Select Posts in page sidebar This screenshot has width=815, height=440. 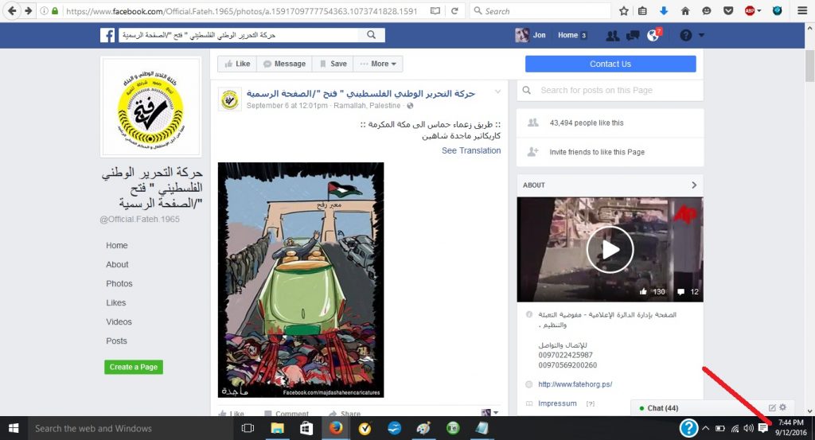(116, 341)
